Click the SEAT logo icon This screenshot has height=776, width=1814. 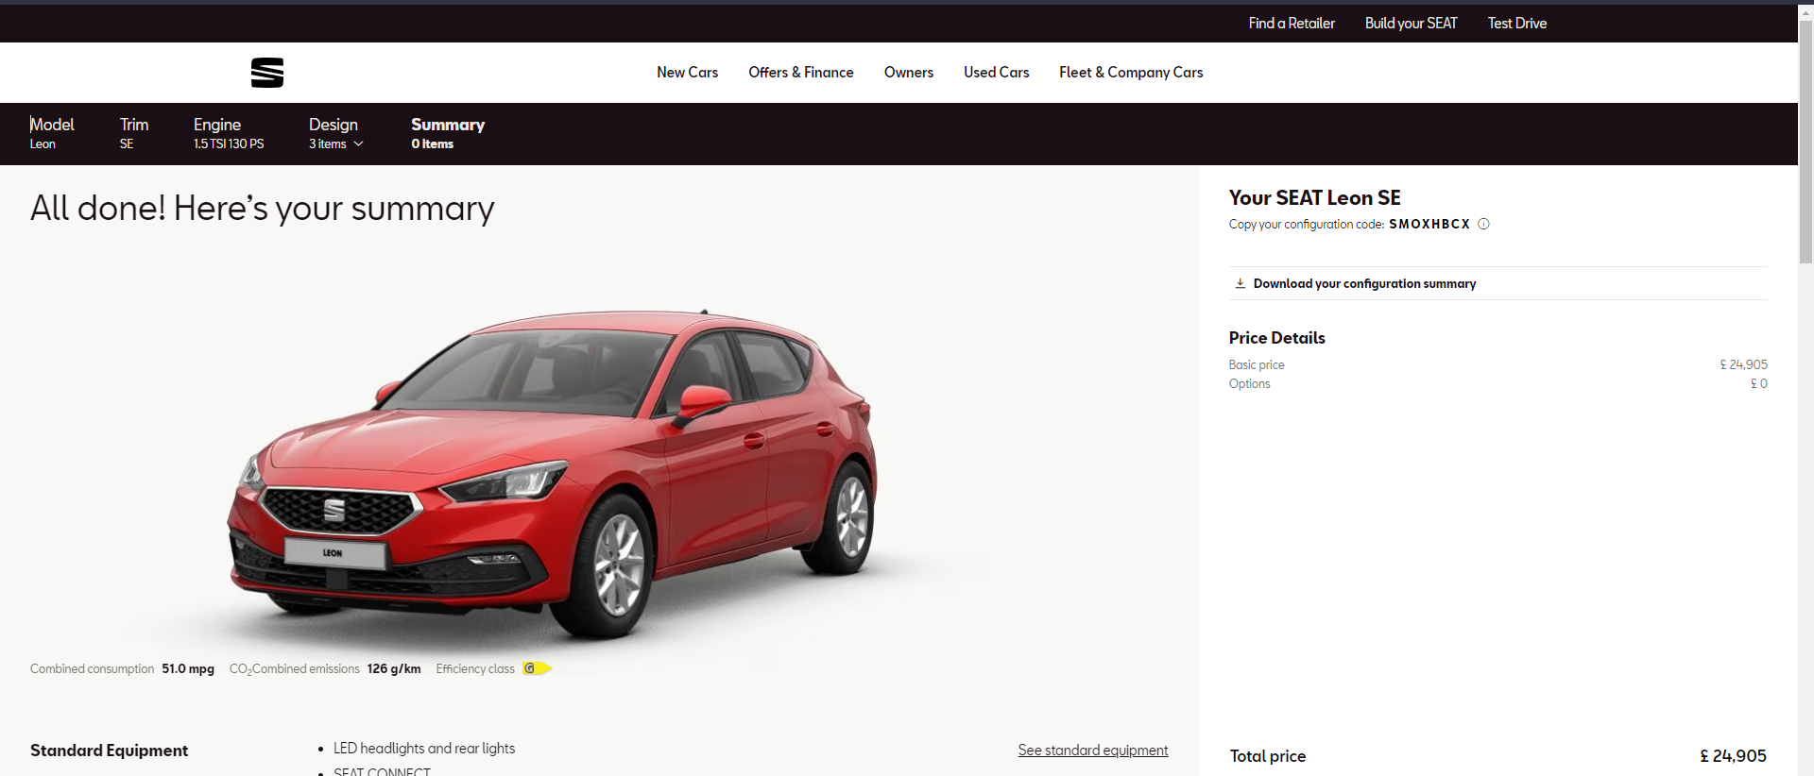point(267,73)
